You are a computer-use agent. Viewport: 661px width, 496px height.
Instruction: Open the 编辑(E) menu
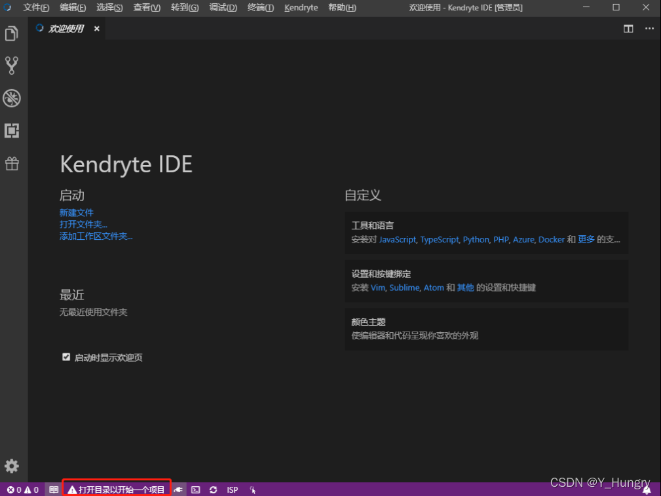click(73, 8)
